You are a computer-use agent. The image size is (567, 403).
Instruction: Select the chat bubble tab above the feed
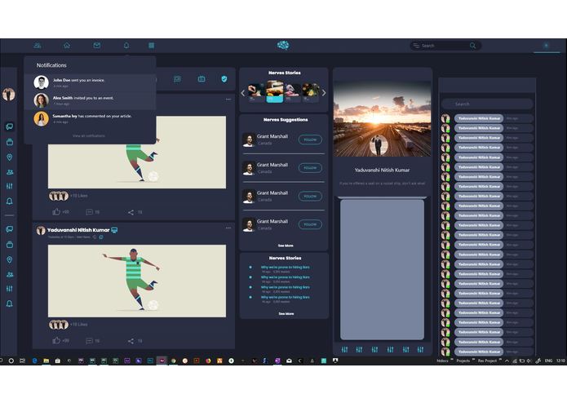(x=177, y=79)
